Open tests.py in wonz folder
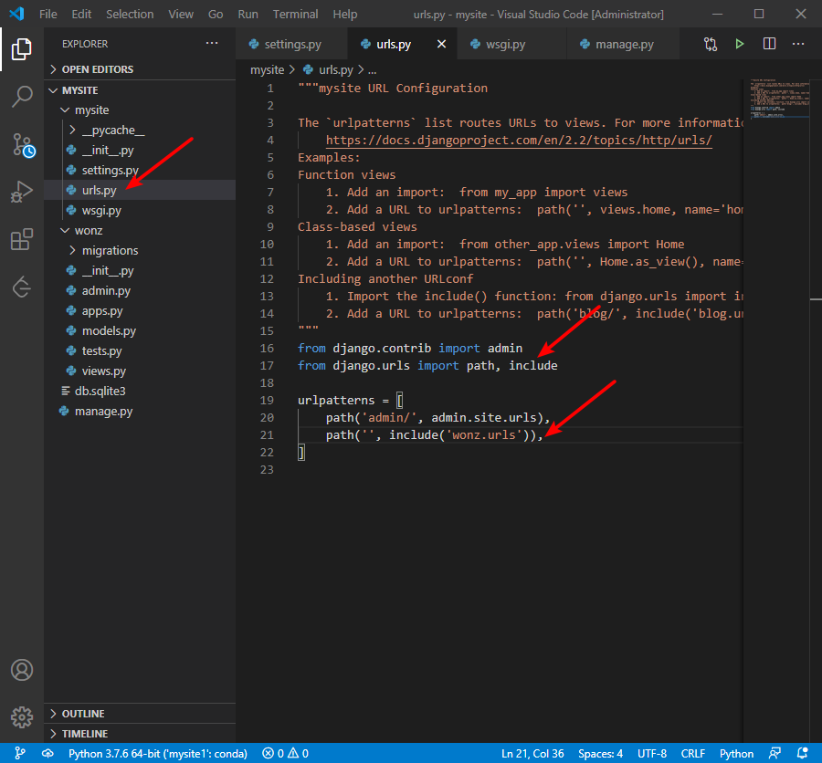 pyautogui.click(x=140, y=351)
